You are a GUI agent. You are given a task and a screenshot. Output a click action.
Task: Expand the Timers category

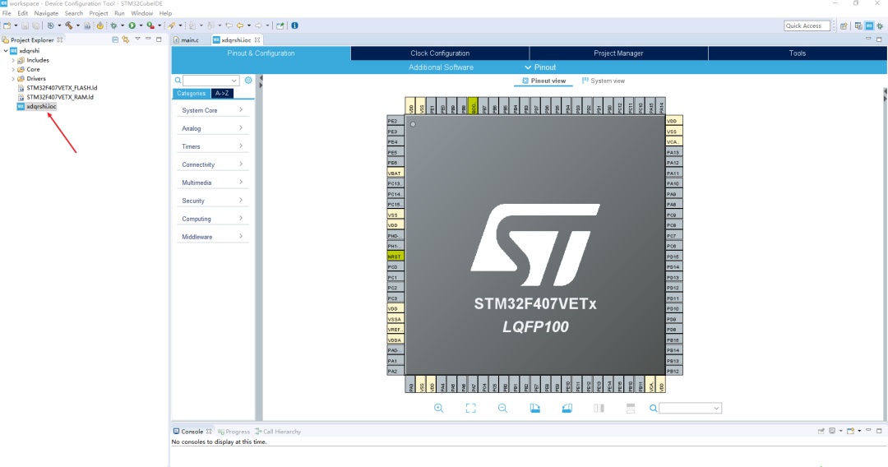pos(212,146)
